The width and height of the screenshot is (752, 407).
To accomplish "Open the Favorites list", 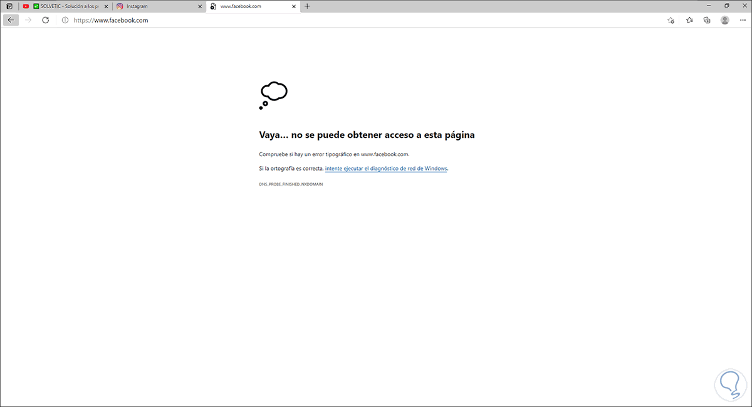I will (x=689, y=20).
